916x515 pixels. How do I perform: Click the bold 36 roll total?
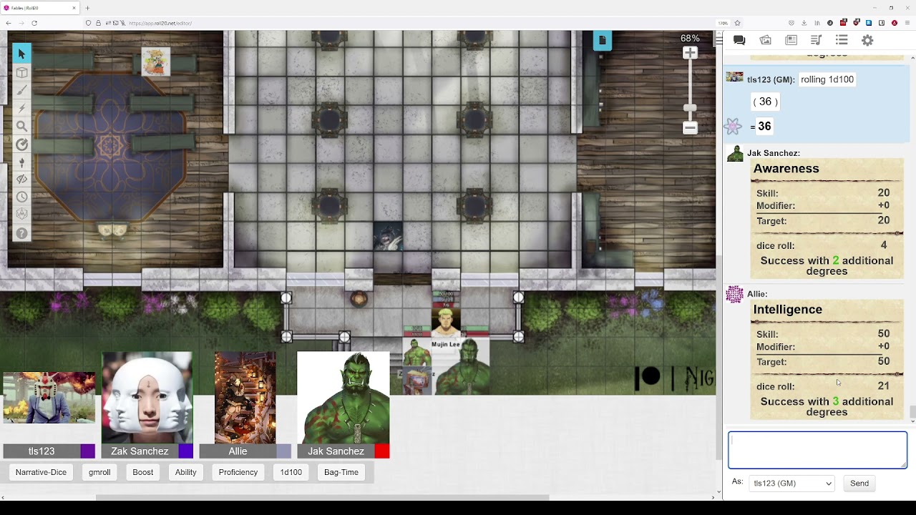point(764,127)
